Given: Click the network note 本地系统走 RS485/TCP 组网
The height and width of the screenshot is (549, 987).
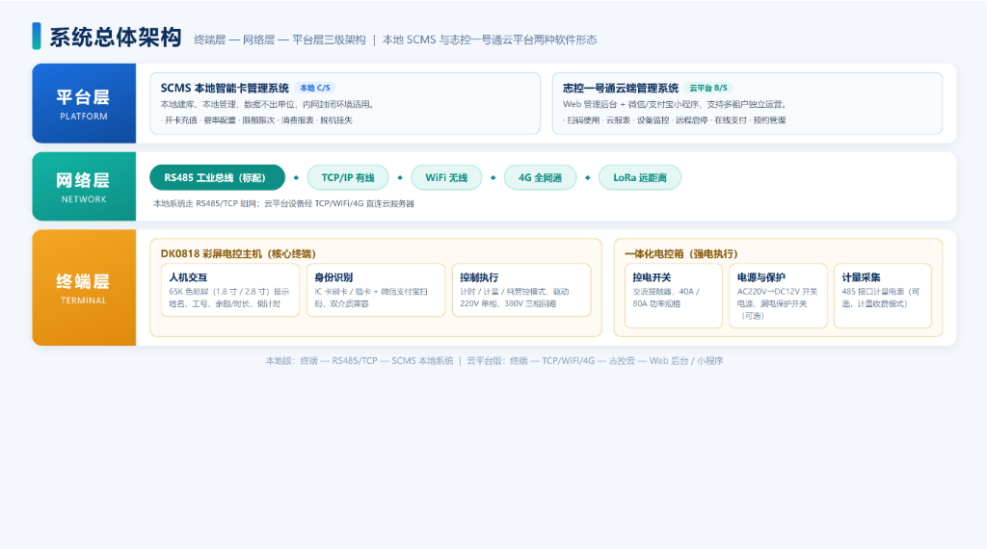Looking at the screenshot, I should point(283,203).
